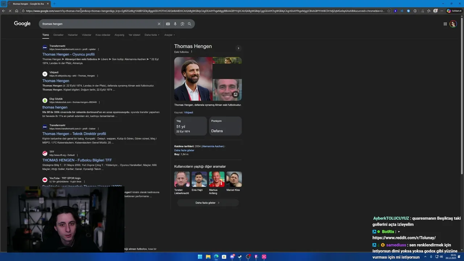Click the Vikipedi source link in panel
The width and height of the screenshot is (464, 261).
[x=188, y=112]
